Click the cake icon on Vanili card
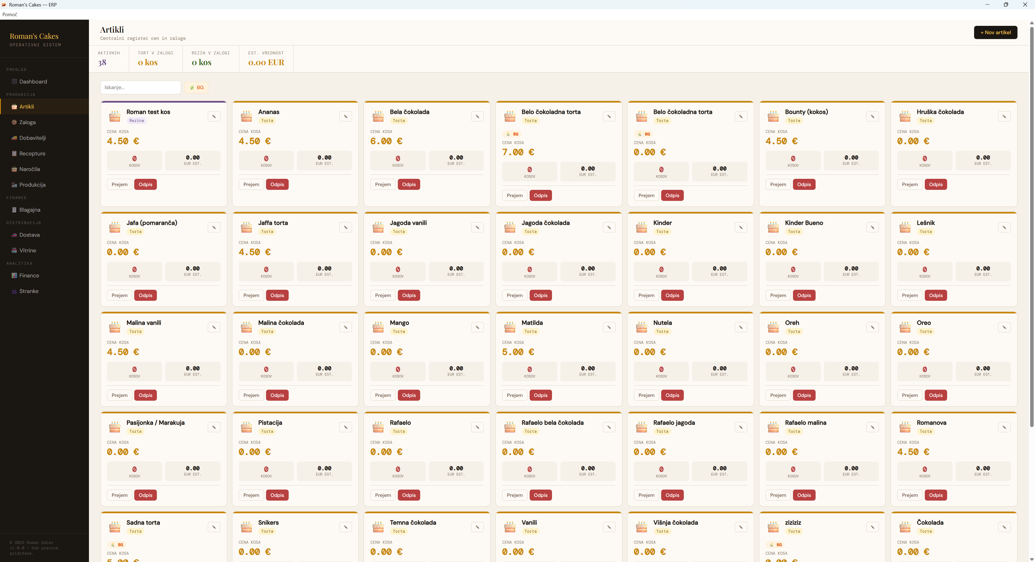1035x562 pixels. coord(510,527)
